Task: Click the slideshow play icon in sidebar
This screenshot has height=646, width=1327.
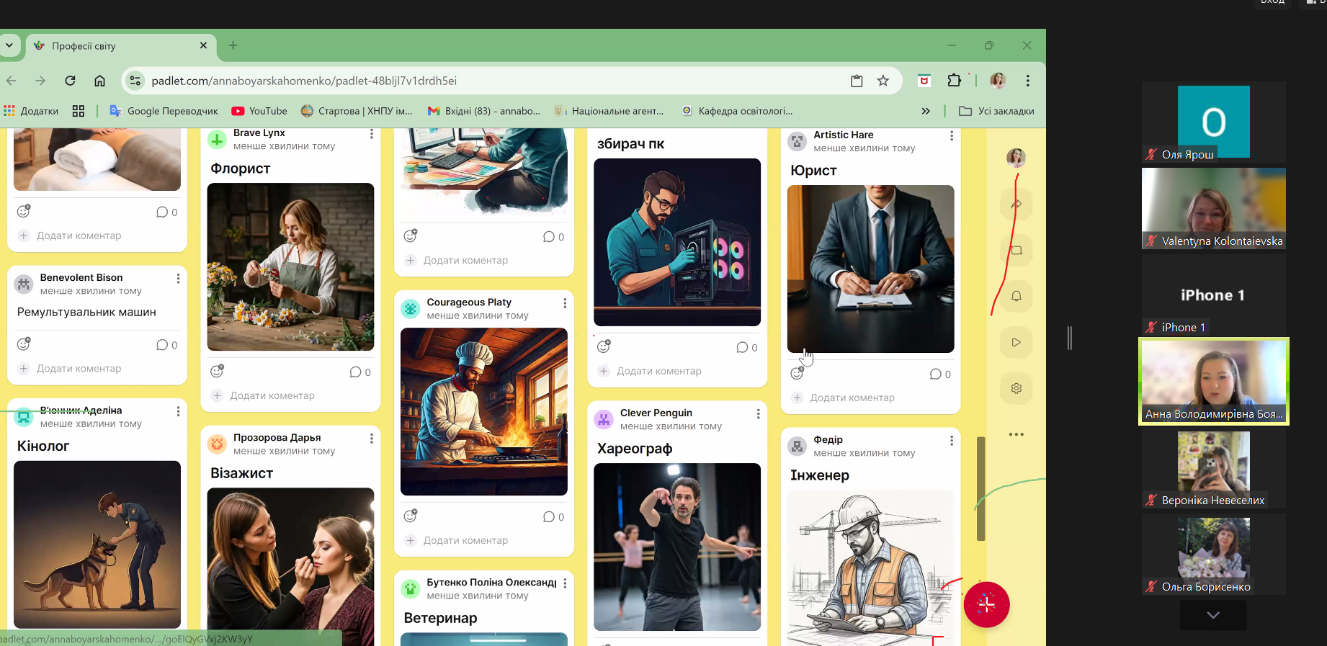Action: [x=1016, y=342]
